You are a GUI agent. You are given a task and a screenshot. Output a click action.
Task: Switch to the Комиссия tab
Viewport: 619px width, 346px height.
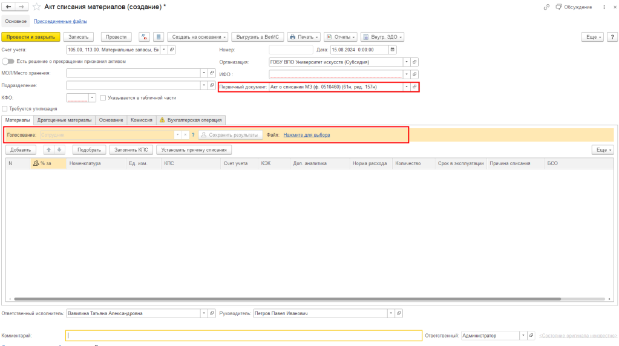point(142,120)
